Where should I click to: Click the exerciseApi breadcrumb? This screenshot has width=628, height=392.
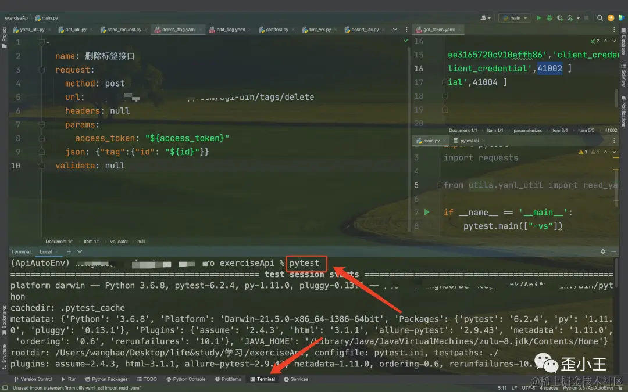[x=16, y=18]
